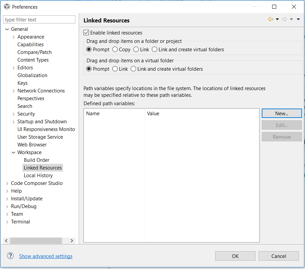Disable the Enable linked resources checkbox
The image size is (305, 269).
pos(86,32)
